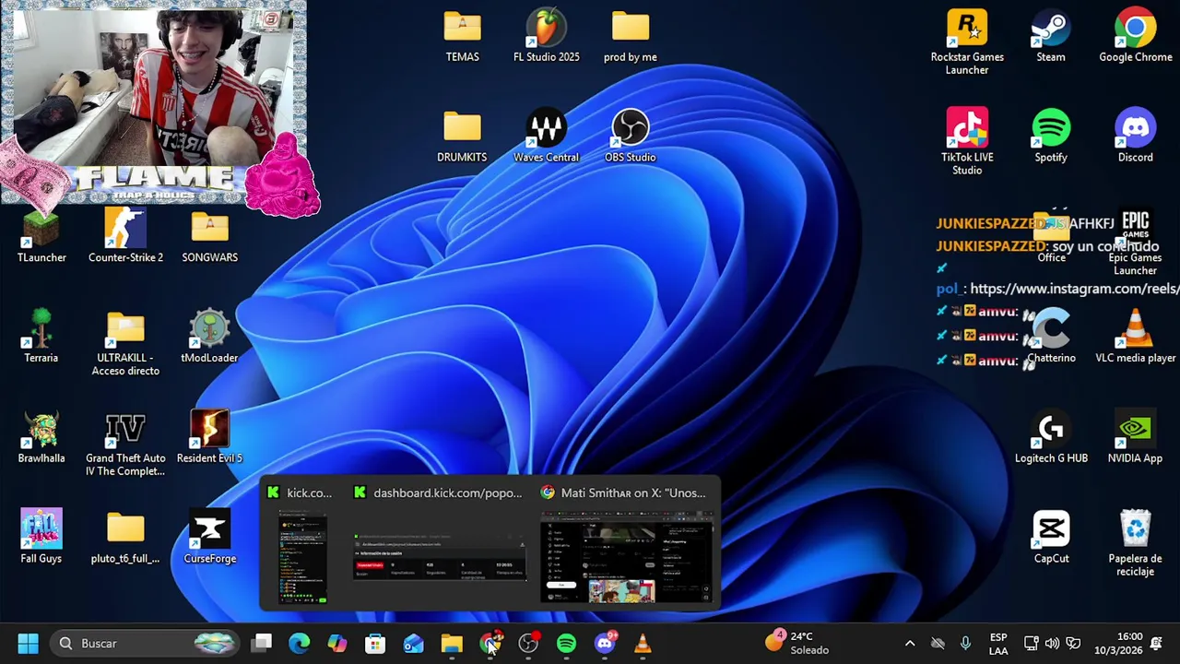Select the CurseForge desktop icon

[209, 538]
